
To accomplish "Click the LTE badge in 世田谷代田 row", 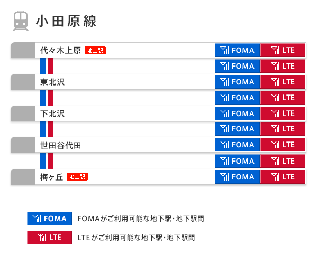I will pos(283,145).
